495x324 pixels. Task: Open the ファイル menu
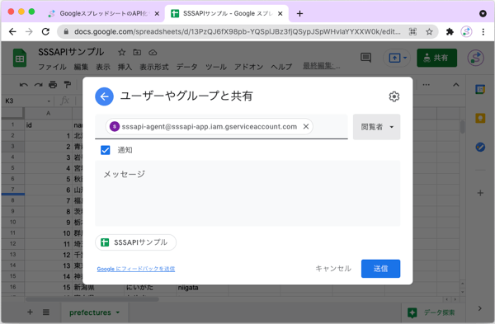click(52, 67)
